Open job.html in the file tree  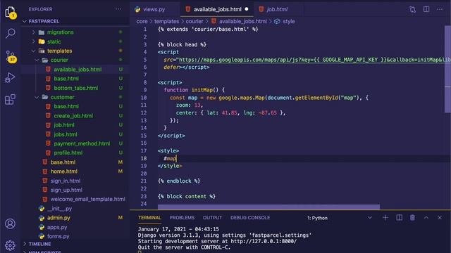click(64, 125)
